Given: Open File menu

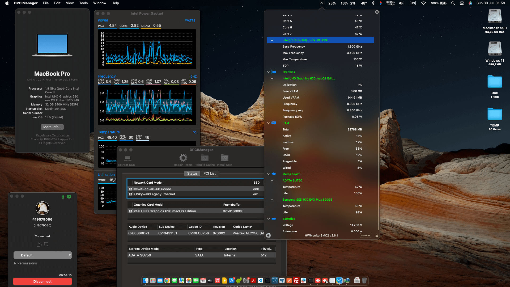Looking at the screenshot, I should [46, 3].
